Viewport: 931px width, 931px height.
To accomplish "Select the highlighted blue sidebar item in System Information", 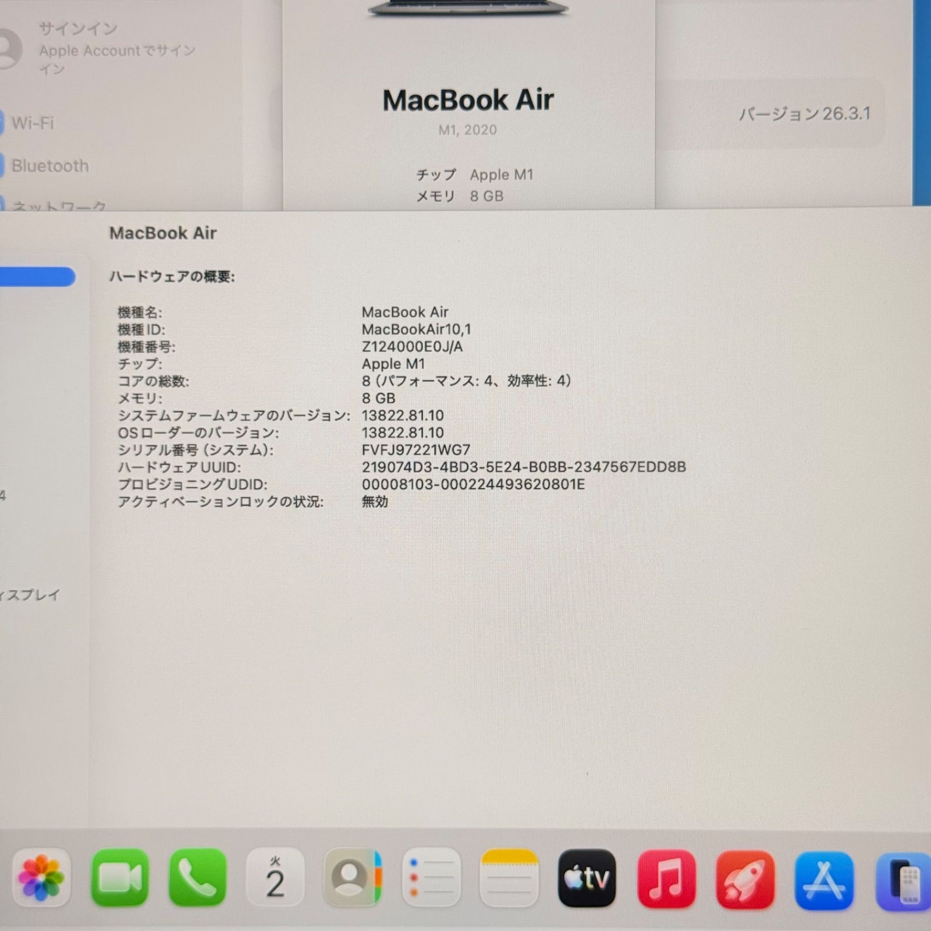I will [37, 276].
